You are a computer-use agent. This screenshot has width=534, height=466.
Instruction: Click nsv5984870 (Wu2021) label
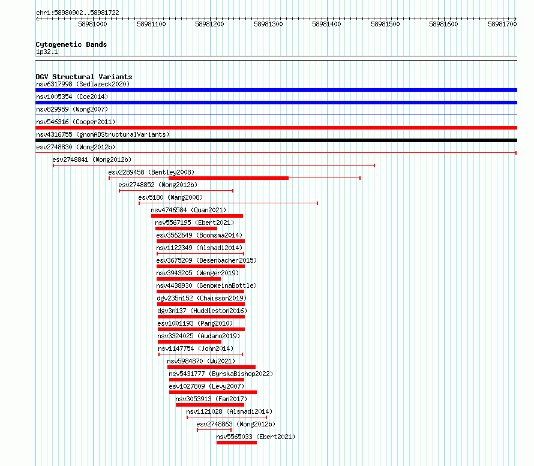201,361
